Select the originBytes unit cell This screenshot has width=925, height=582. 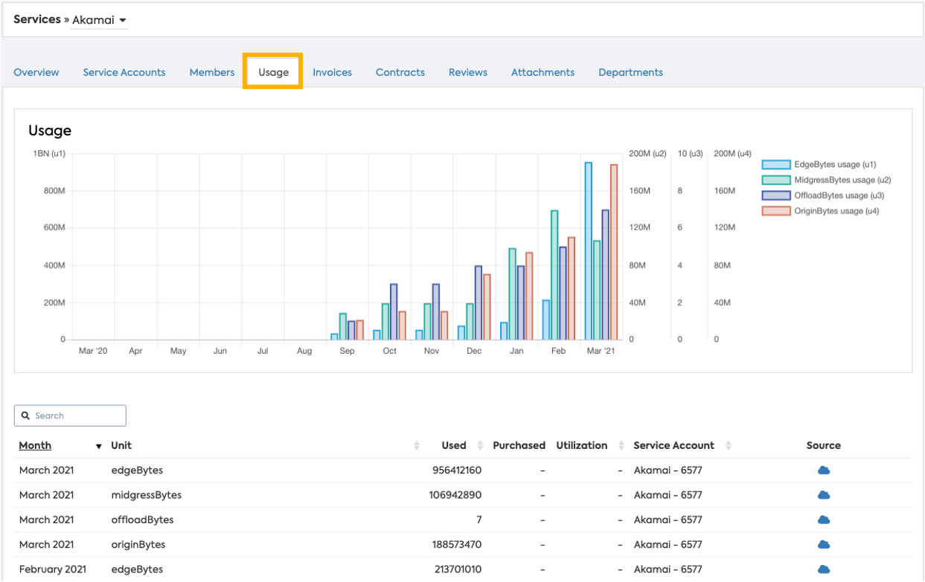click(x=138, y=544)
